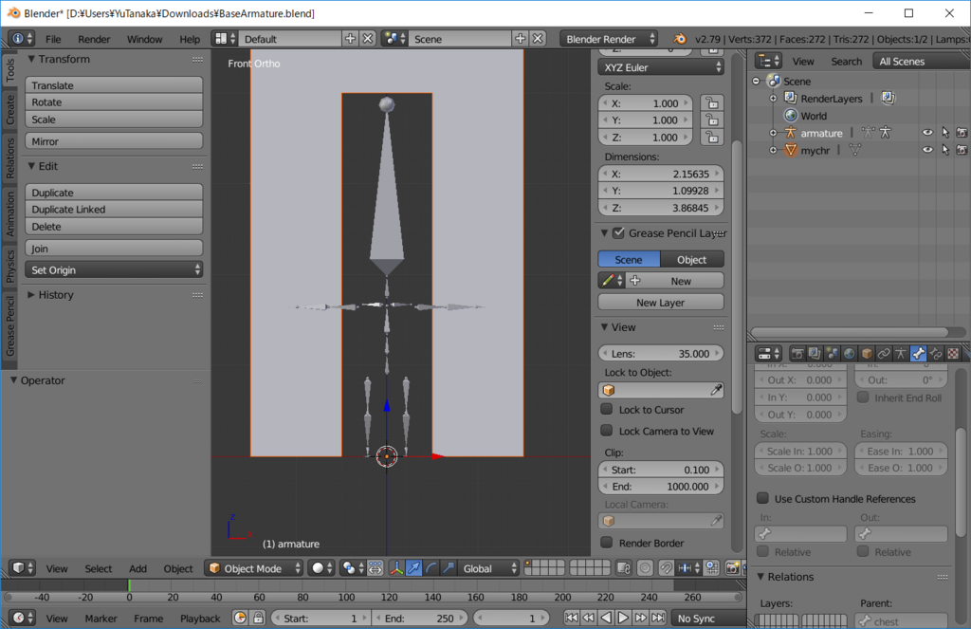Open the Render Layers properties tab

coord(815,354)
